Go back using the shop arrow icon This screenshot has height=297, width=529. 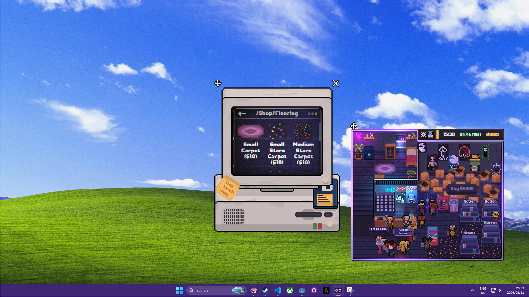[x=242, y=114]
